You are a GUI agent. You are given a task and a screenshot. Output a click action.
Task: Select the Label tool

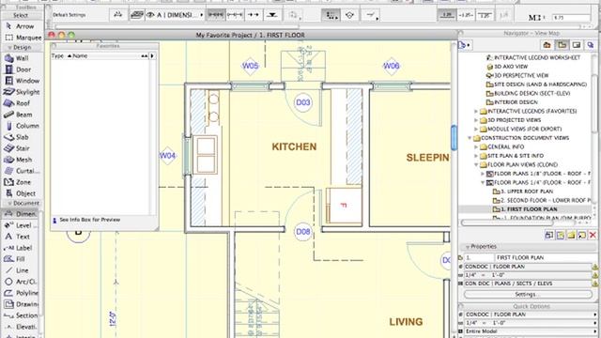(22, 248)
